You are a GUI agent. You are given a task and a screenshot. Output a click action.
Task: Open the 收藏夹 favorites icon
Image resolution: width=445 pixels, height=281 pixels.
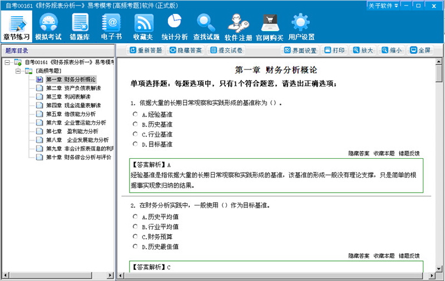click(x=144, y=27)
